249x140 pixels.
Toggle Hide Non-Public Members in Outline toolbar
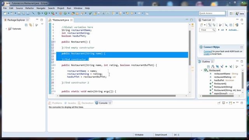226,66
